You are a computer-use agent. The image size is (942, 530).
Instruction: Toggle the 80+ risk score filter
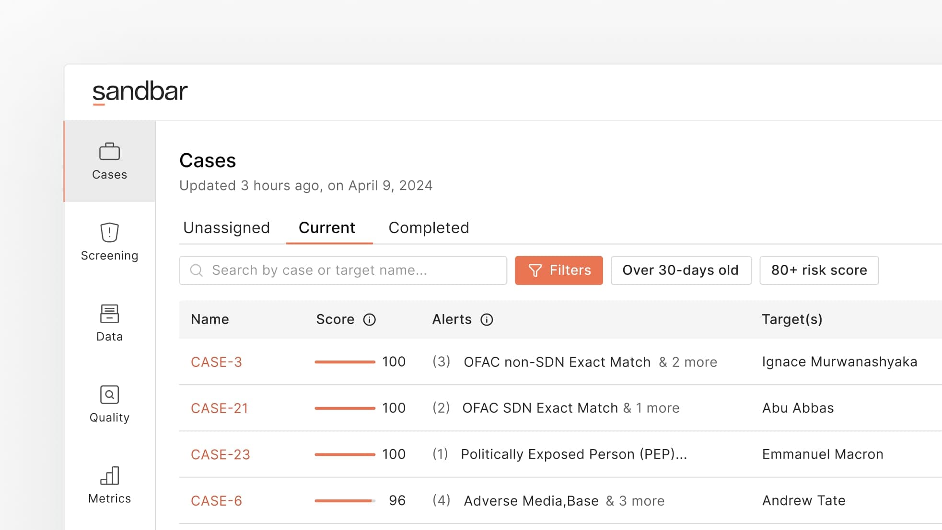click(x=818, y=270)
